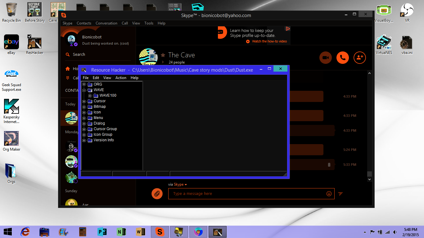
Task: Open Resource Hacker Action menu
Action: point(121,78)
